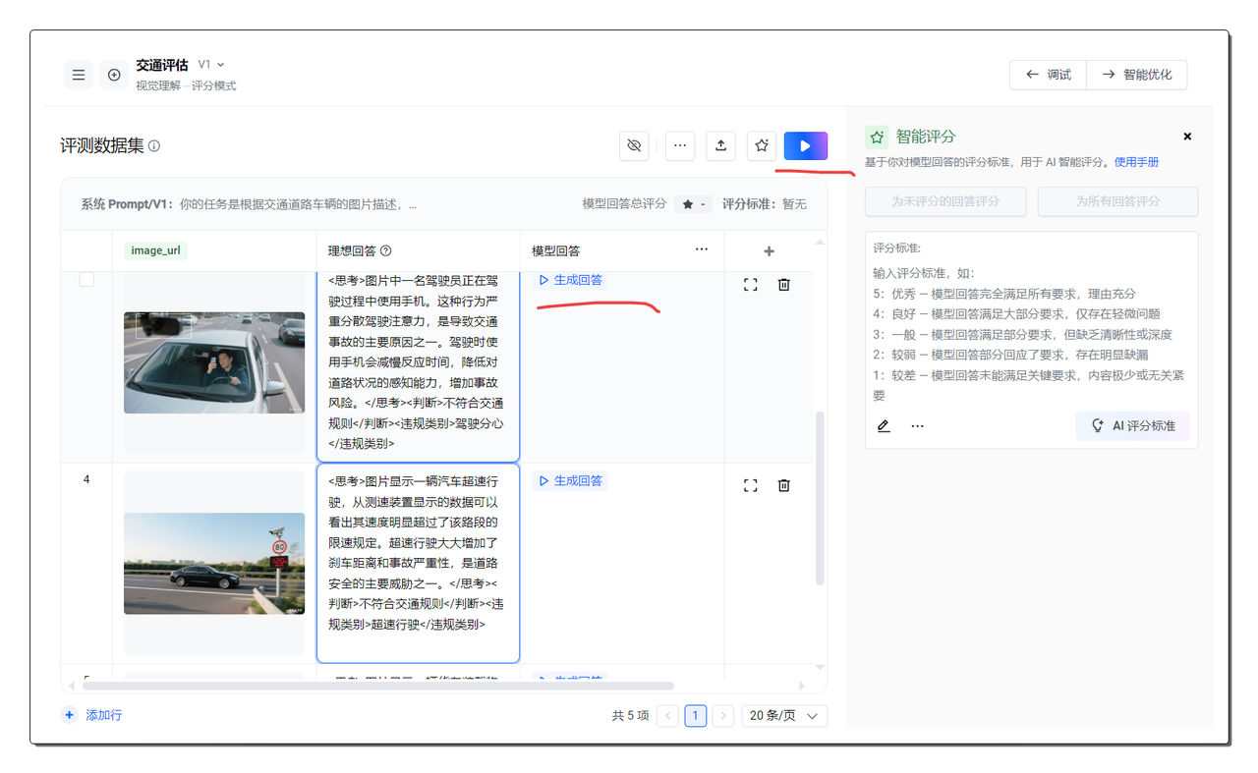This screenshot has width=1258, height=773.
Task: Click the circled plus new-project icon
Action: (114, 75)
